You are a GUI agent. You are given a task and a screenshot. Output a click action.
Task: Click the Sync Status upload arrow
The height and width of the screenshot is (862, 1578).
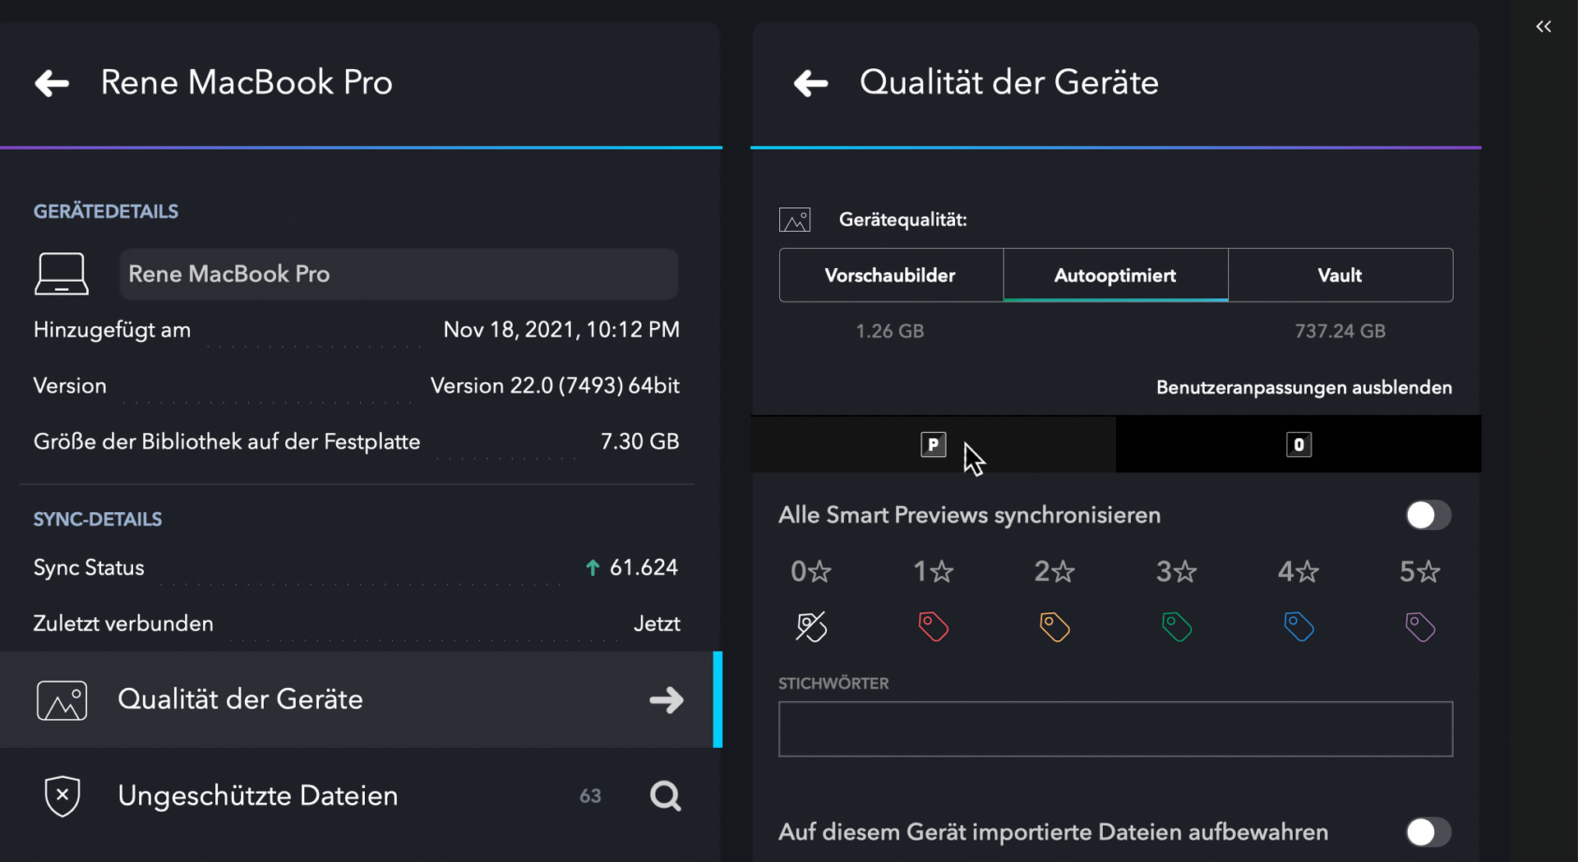click(592, 568)
